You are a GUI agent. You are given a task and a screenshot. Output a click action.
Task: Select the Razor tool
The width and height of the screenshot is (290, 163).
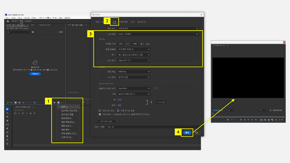(7, 121)
